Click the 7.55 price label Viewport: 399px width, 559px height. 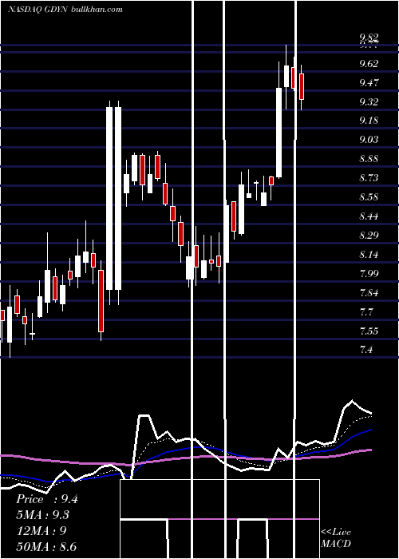click(x=369, y=331)
